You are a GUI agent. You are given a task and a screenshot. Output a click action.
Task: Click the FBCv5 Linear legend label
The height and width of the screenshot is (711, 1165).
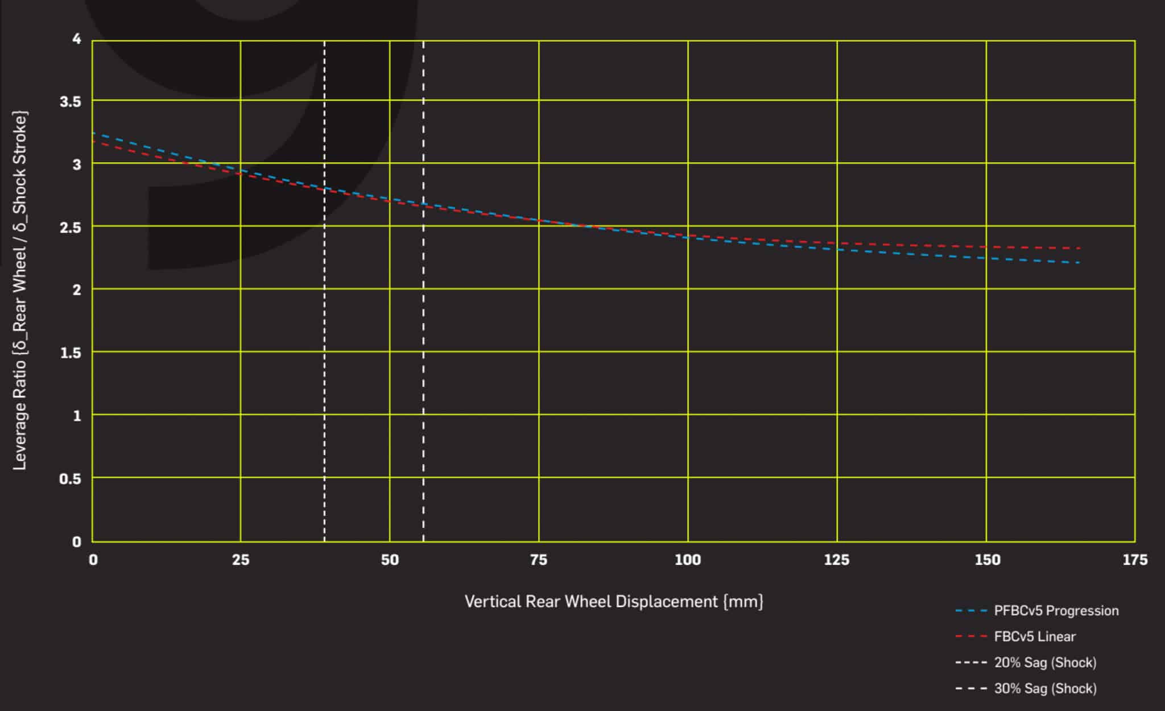click(1034, 636)
